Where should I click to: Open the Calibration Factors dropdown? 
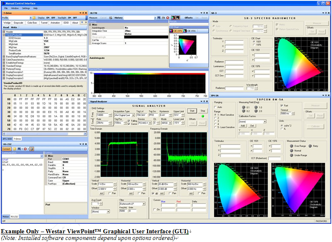point(265,122)
